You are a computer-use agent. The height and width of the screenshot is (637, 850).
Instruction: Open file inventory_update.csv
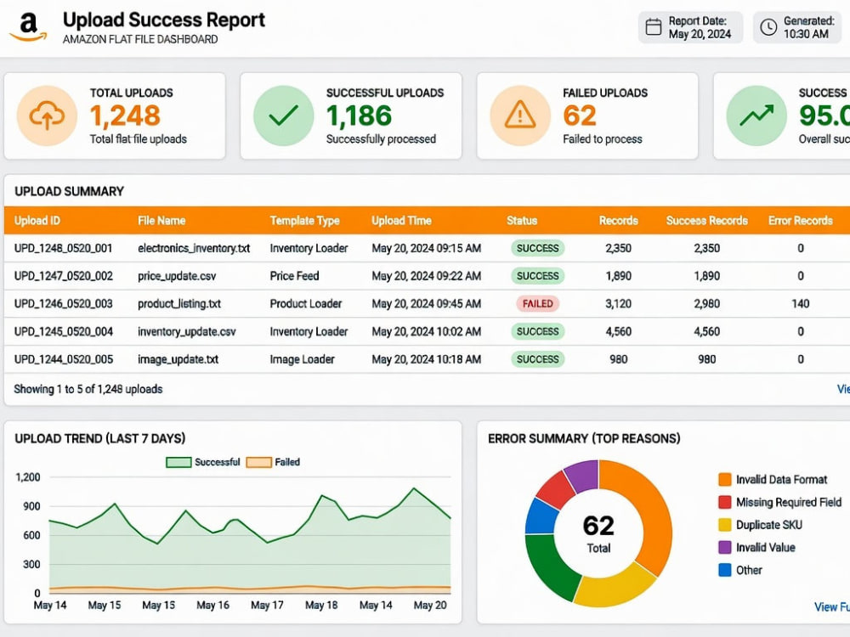click(187, 331)
